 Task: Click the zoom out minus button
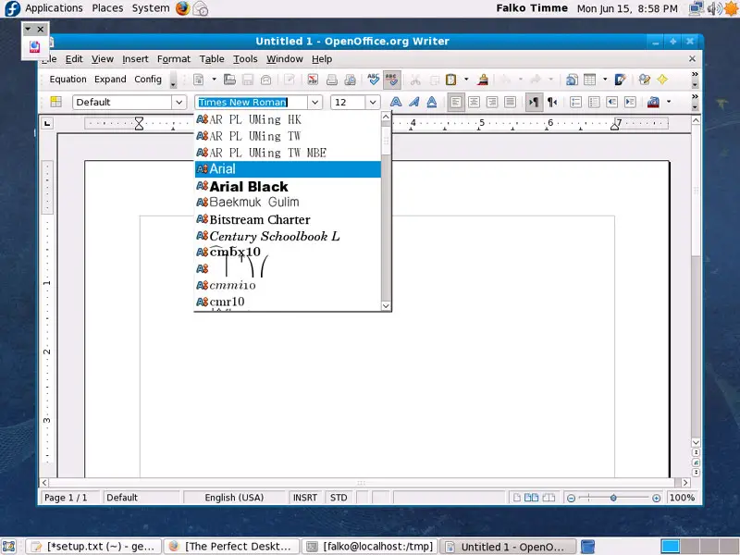tap(571, 498)
